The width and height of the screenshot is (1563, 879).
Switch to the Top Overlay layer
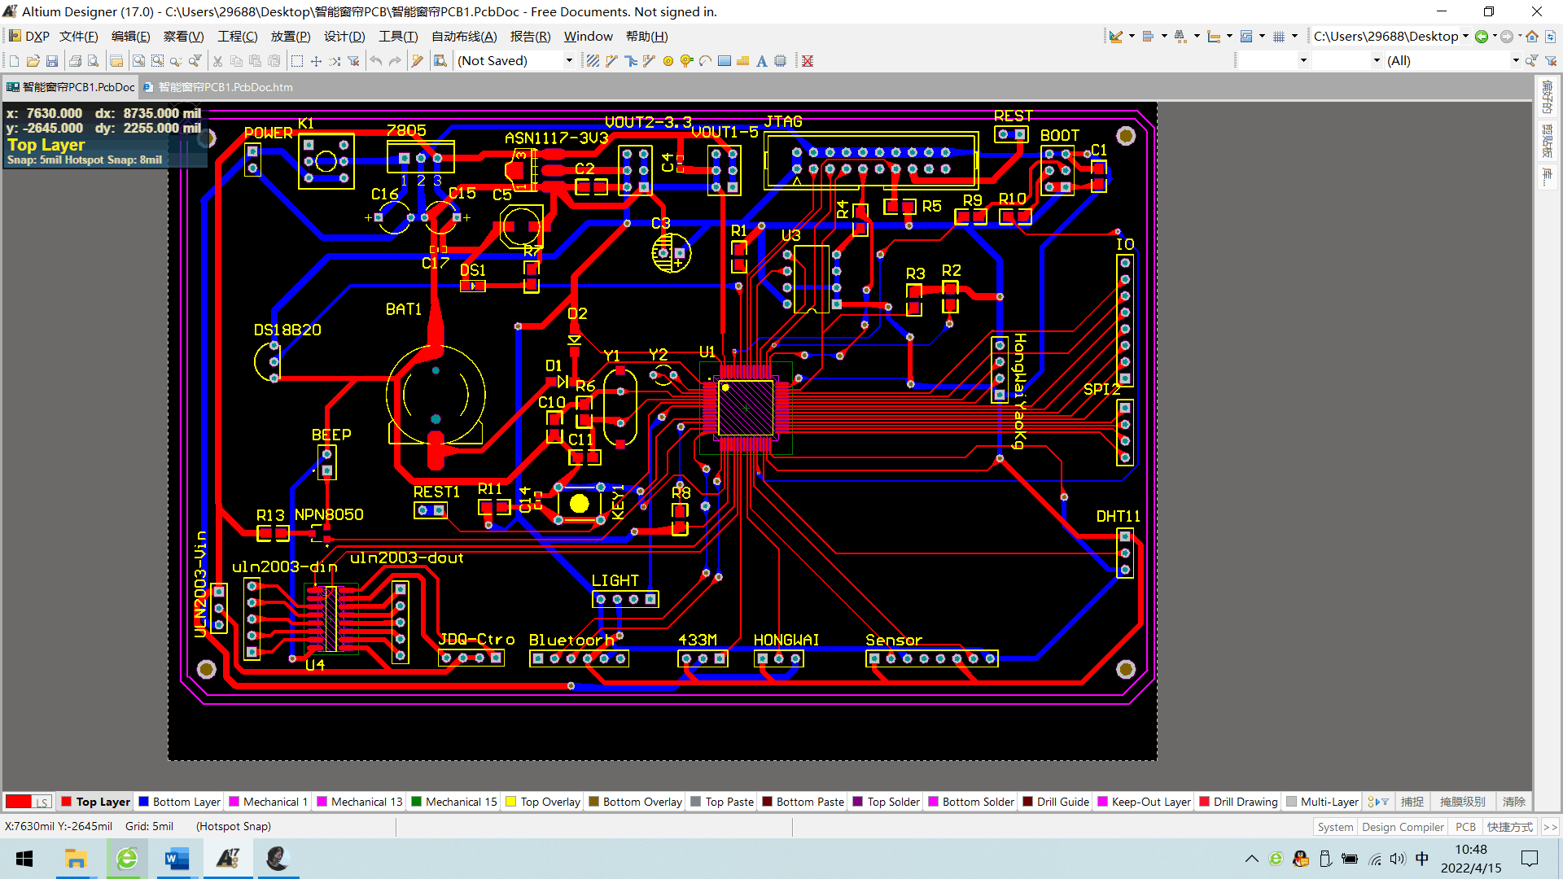click(543, 802)
